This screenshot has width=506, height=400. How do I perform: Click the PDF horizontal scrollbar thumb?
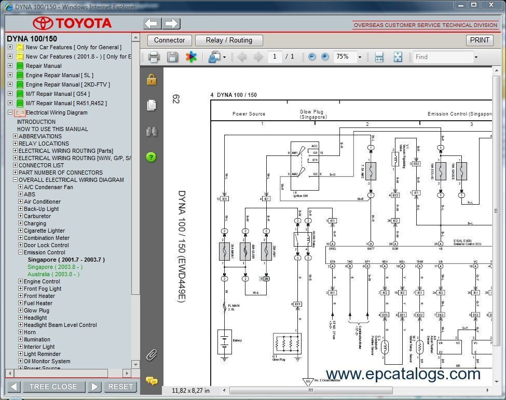(311, 390)
